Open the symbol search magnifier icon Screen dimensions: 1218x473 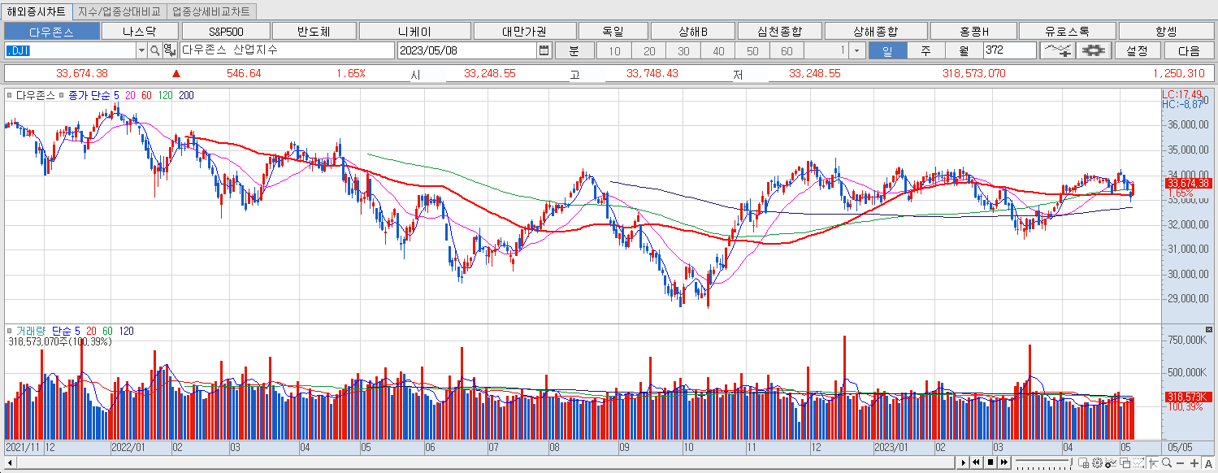[154, 50]
